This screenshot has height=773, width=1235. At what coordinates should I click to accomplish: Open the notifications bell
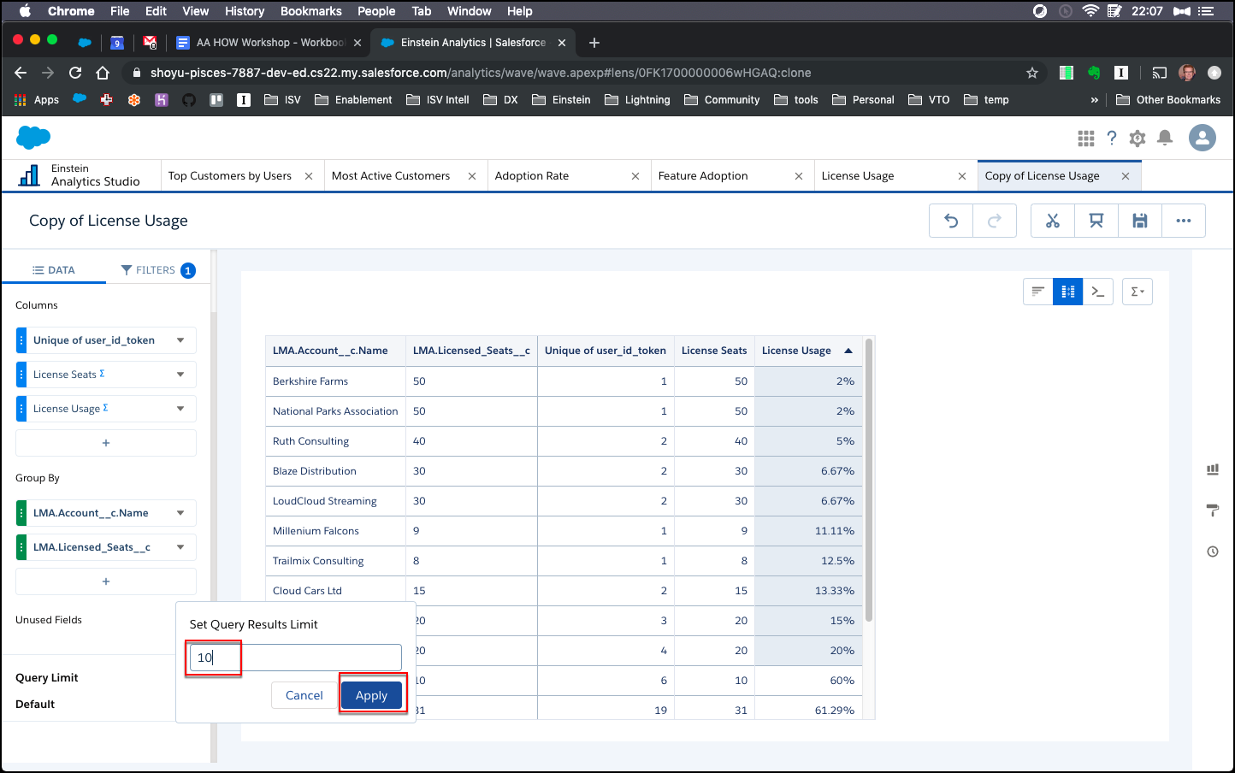click(1165, 139)
